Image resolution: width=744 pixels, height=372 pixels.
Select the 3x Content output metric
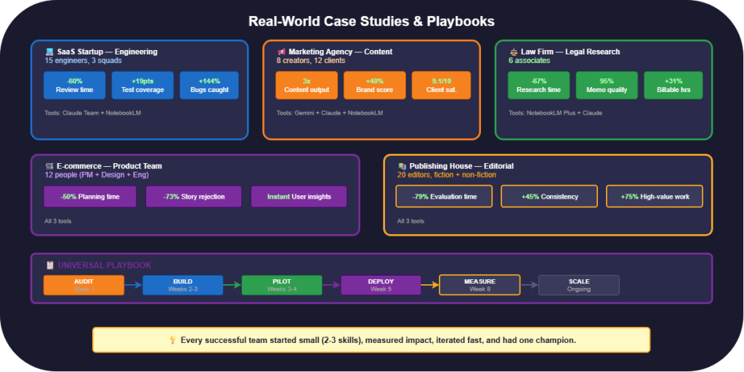point(307,85)
